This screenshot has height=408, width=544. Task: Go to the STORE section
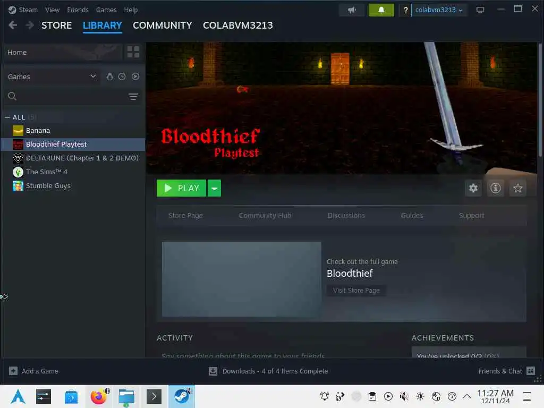tap(56, 25)
